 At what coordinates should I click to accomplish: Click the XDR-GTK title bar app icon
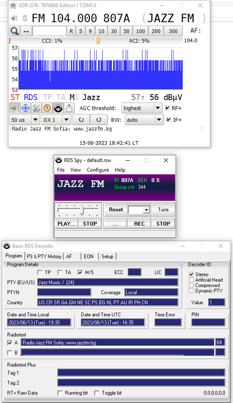13,6
